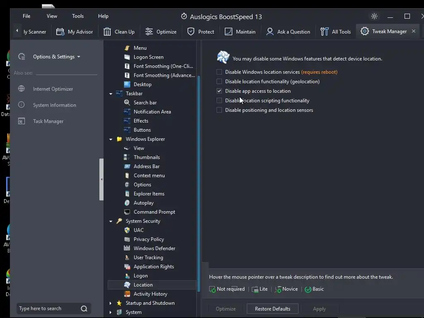Click the Search bar magnifier icon
The image size is (424, 318).
127,103
